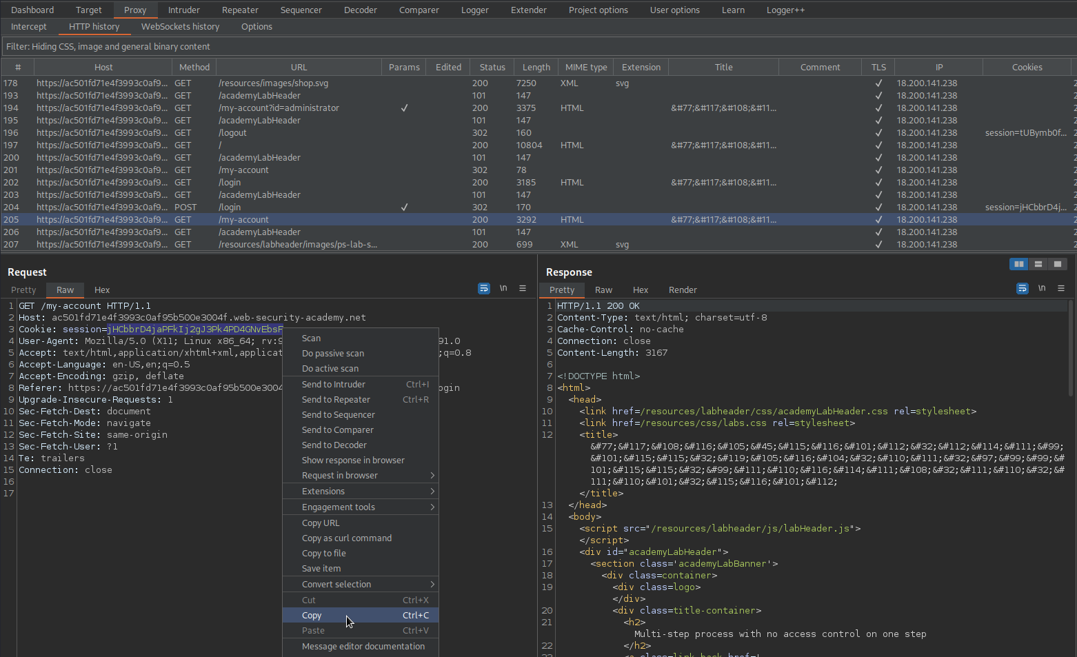Choose Copy URL from context menu

[361, 523]
